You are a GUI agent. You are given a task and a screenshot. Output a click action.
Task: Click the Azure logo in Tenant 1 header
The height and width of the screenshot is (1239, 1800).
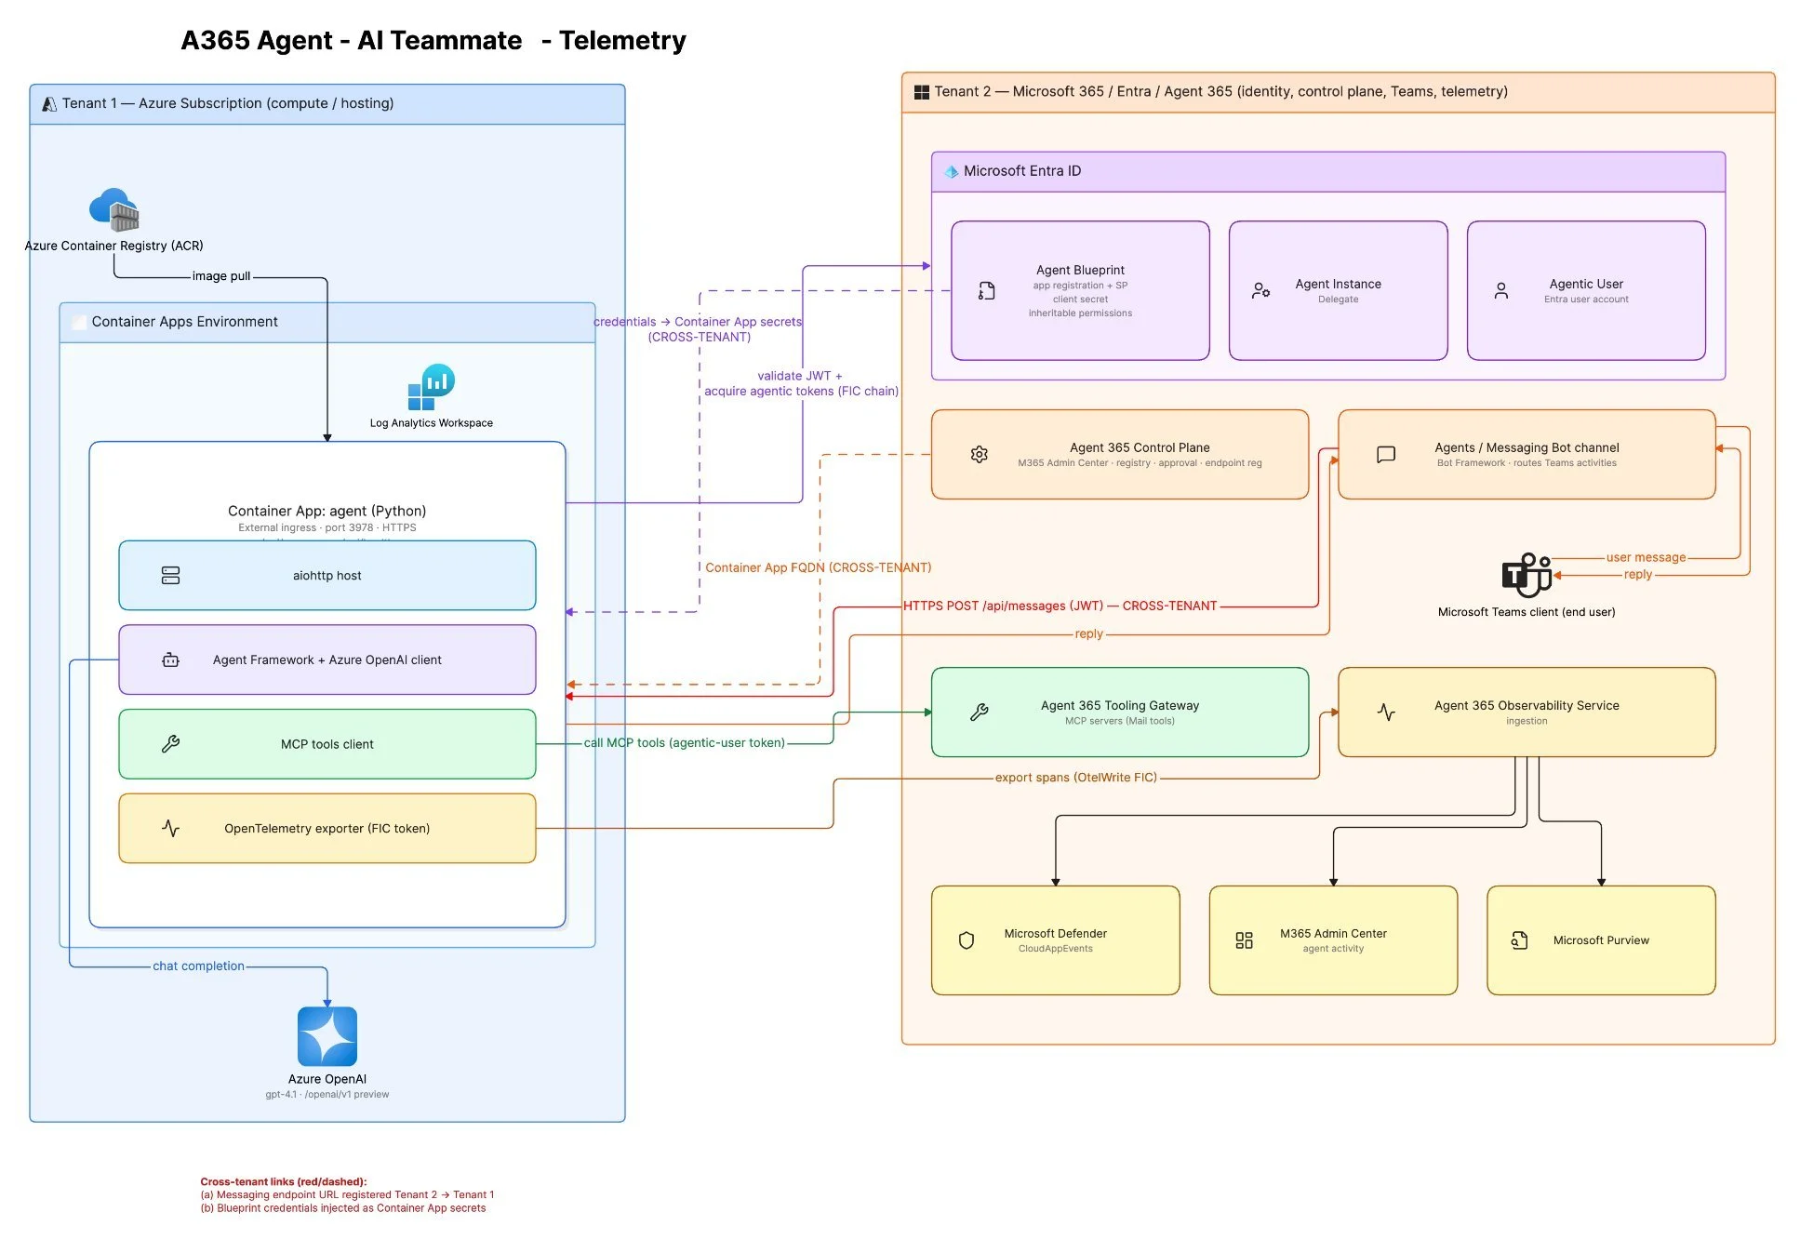tap(49, 104)
